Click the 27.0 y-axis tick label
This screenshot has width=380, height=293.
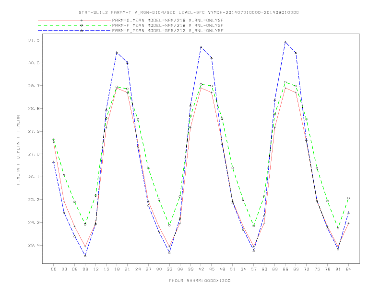[34, 154]
